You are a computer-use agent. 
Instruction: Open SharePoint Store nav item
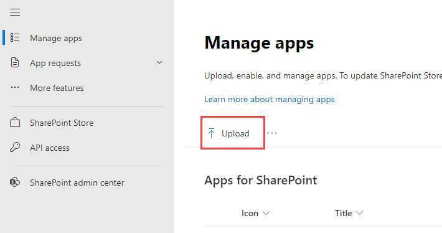tap(62, 123)
